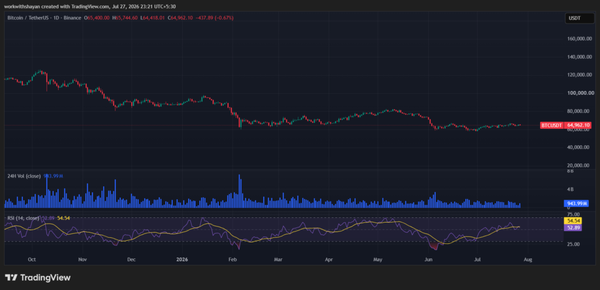Click the Feb label on time axis

232,260
